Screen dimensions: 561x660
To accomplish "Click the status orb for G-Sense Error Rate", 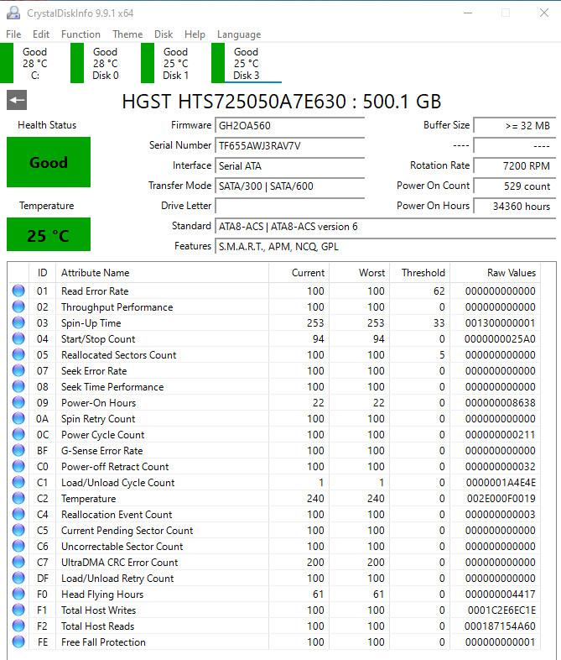I will click(18, 450).
